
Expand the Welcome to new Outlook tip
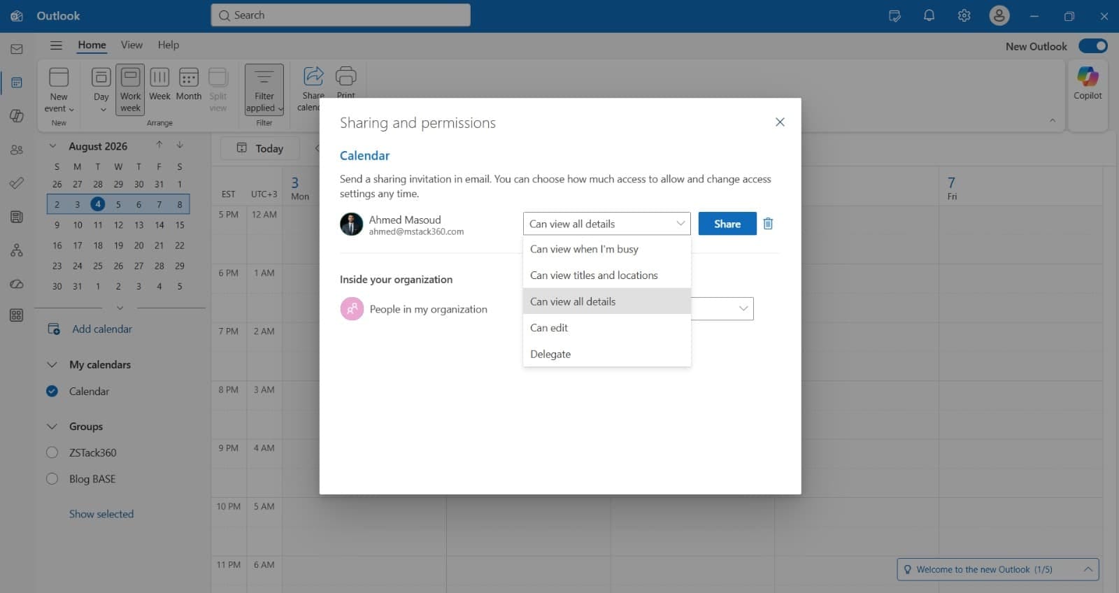click(x=1088, y=569)
